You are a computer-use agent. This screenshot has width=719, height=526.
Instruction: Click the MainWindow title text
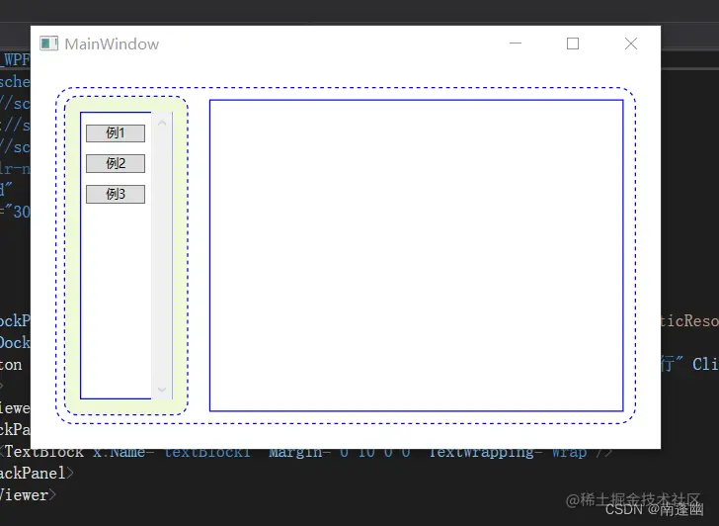coord(112,44)
